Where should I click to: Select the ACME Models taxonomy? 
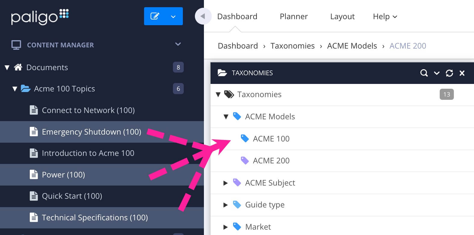[x=270, y=117]
